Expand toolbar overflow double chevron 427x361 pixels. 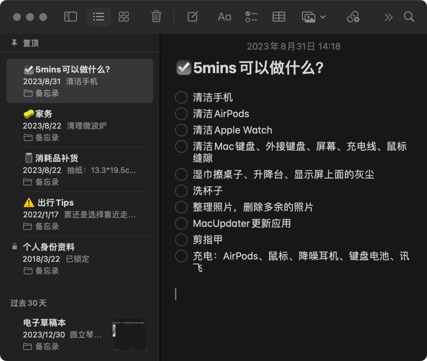point(388,17)
